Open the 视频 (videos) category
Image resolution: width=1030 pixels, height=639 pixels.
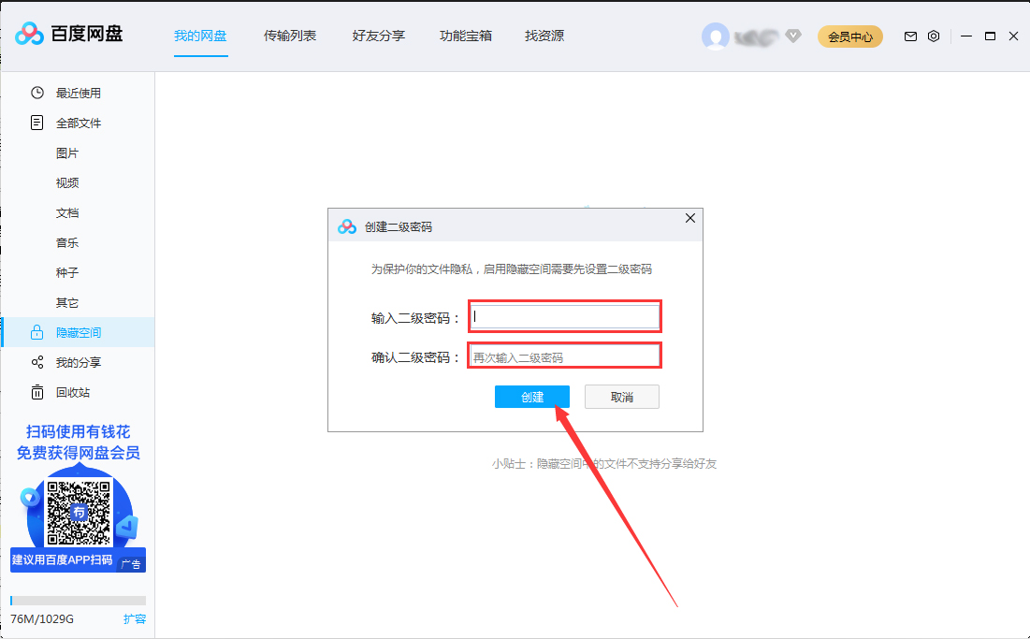pyautogui.click(x=66, y=182)
